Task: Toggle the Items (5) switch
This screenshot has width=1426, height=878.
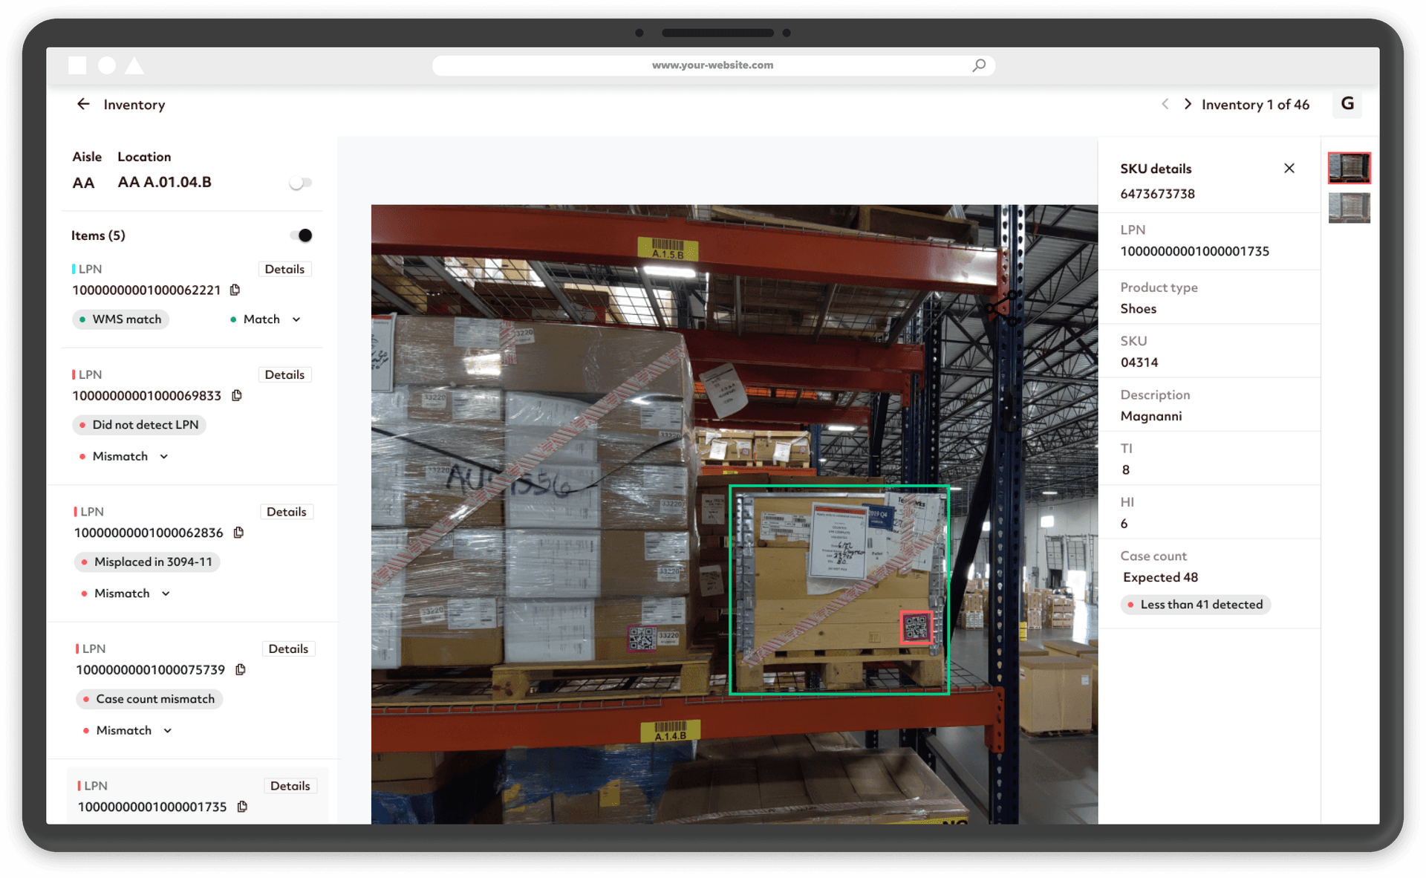Action: [x=301, y=235]
